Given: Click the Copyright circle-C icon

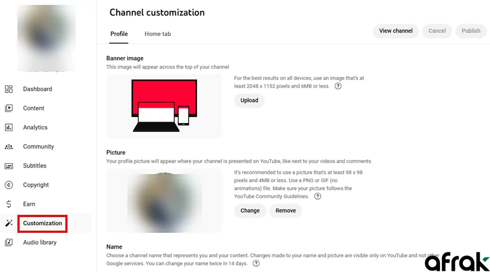Looking at the screenshot, I should point(9,185).
